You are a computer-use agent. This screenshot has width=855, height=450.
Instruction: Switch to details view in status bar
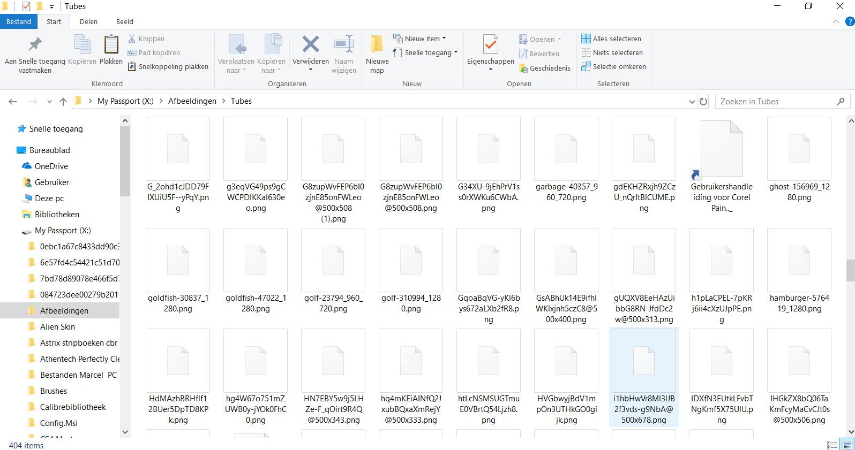[x=832, y=445]
